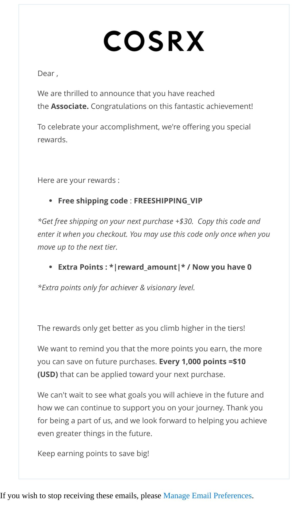
Task: Click the 'Dear ,' greeting line
Action: click(x=48, y=73)
